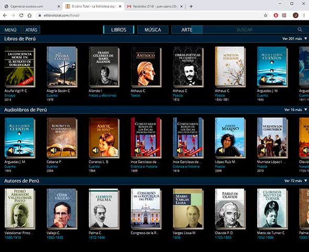Click the search magnifier icon
Viewport: 309px width, 252px height.
click(300, 30)
